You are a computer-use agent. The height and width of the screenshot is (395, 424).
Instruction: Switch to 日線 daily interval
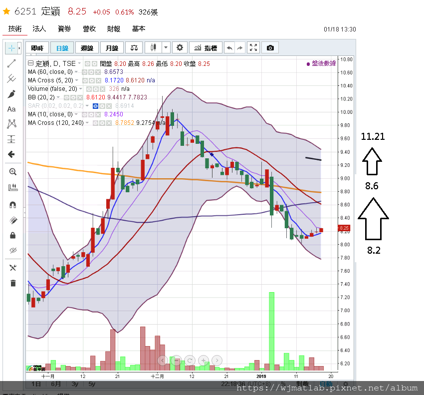pyautogui.click(x=62, y=48)
